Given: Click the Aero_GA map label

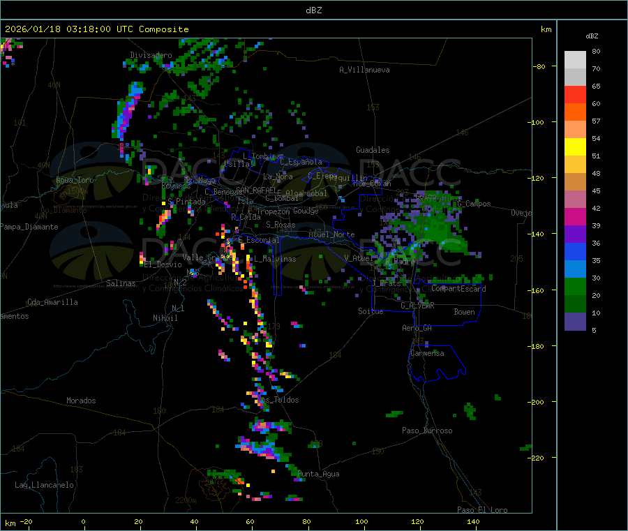Looking at the screenshot, I should [x=417, y=328].
